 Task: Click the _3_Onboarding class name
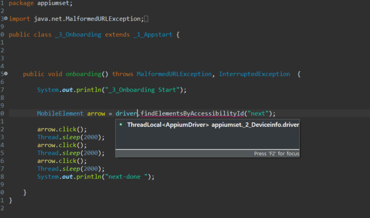coord(78,35)
